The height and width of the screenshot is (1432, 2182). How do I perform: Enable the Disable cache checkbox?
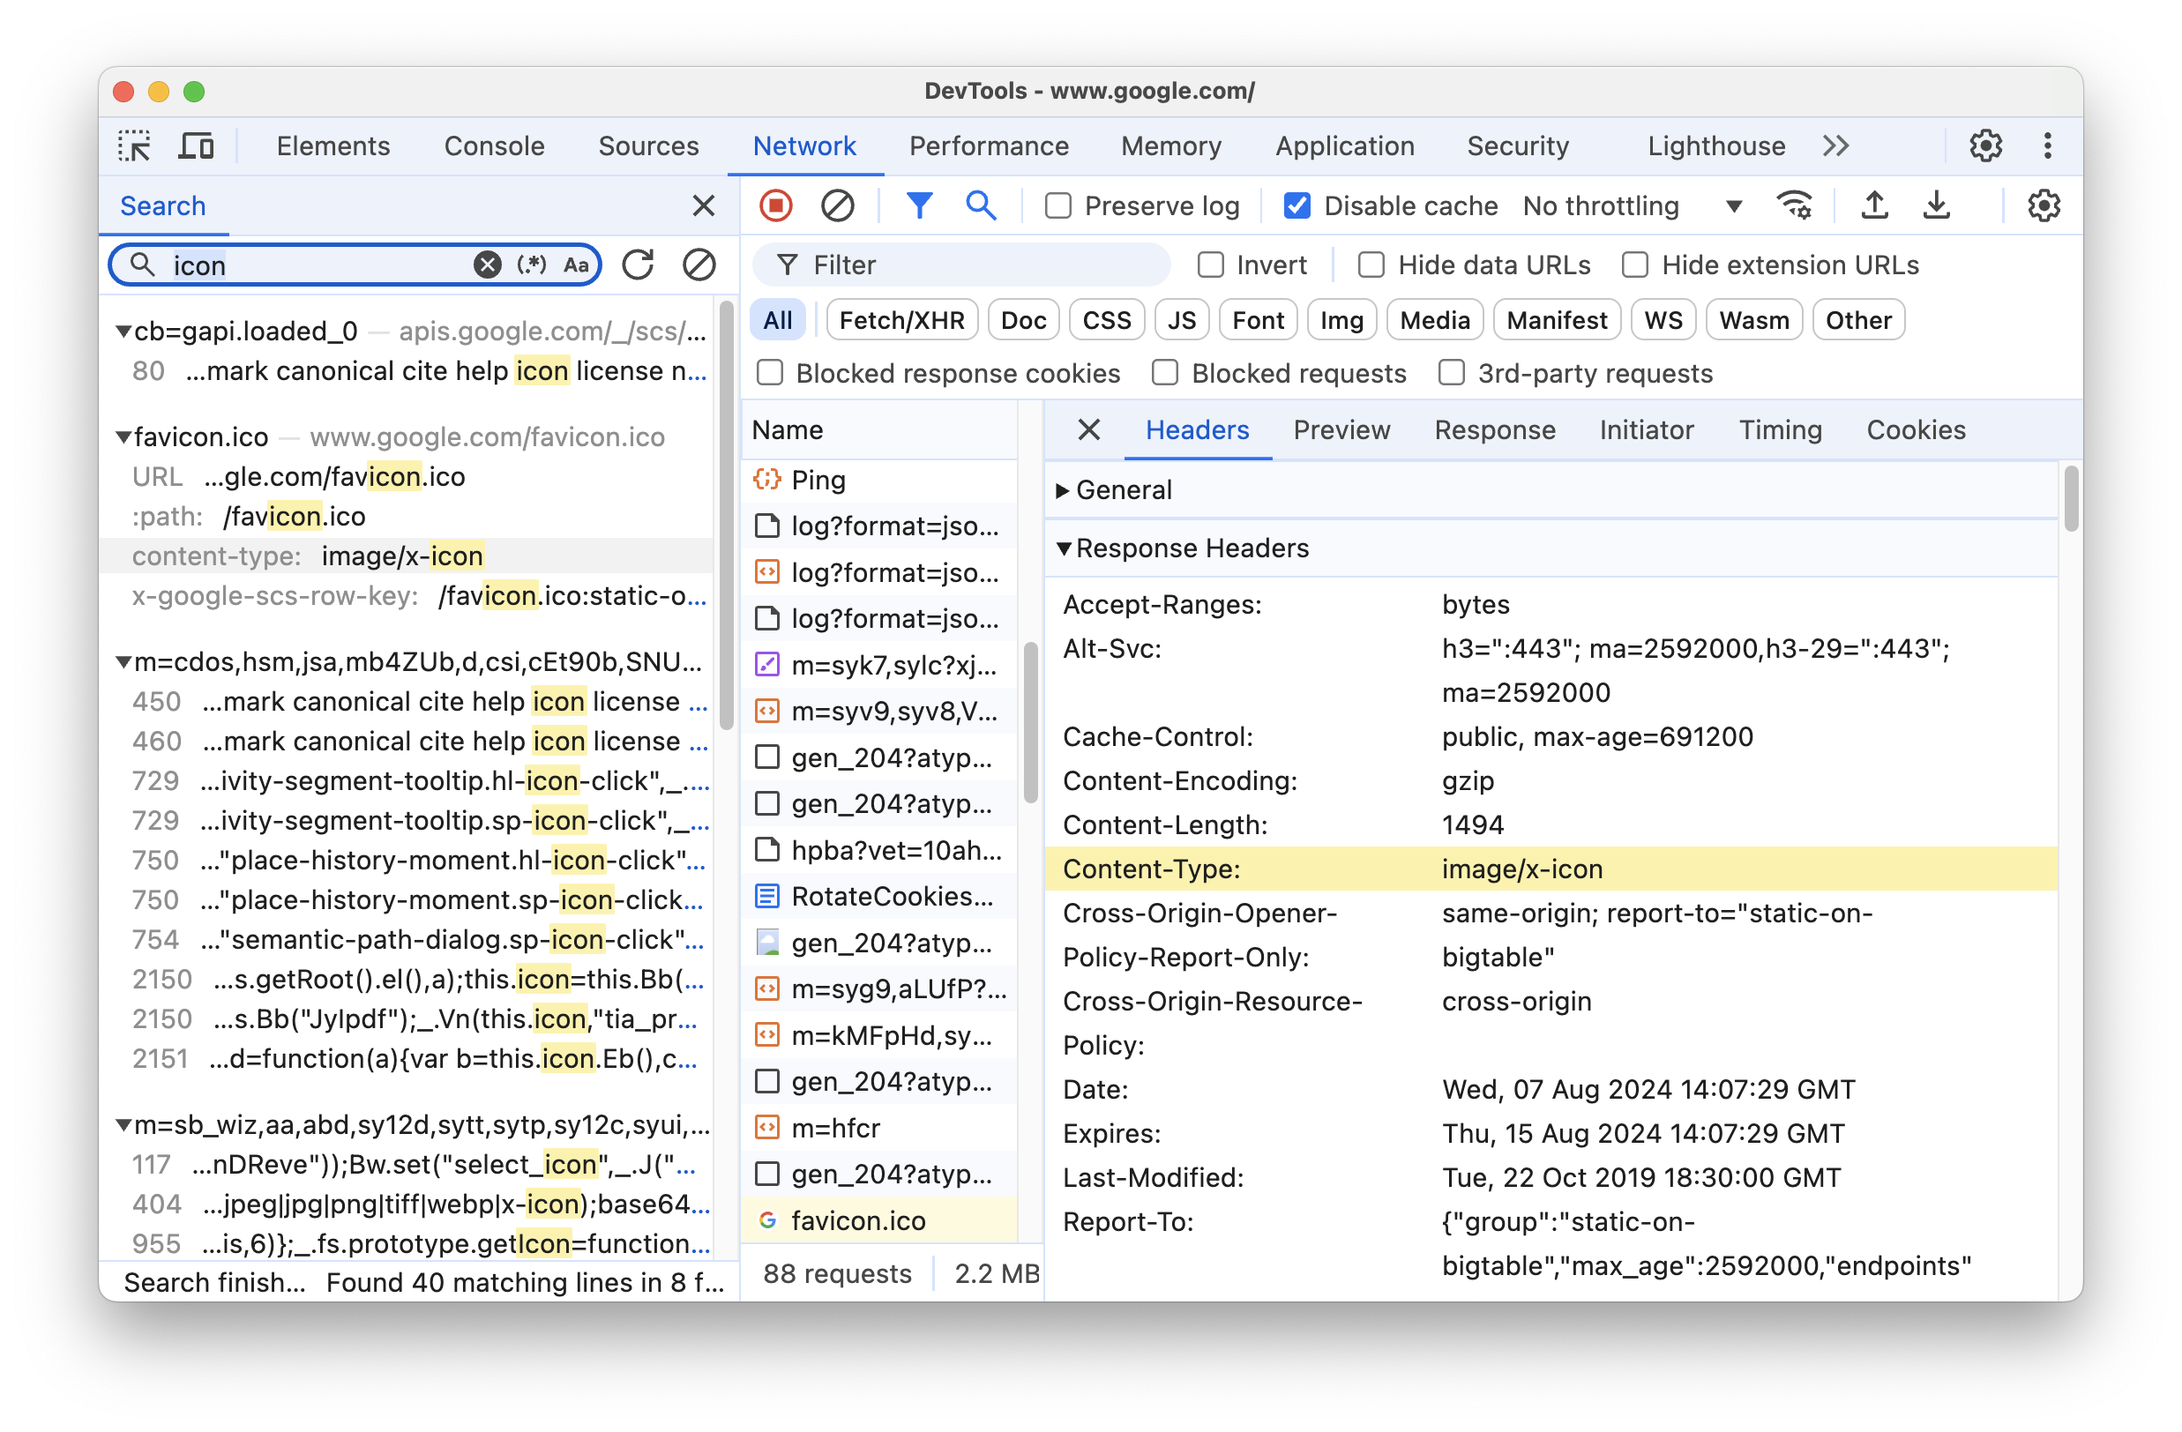1298,205
